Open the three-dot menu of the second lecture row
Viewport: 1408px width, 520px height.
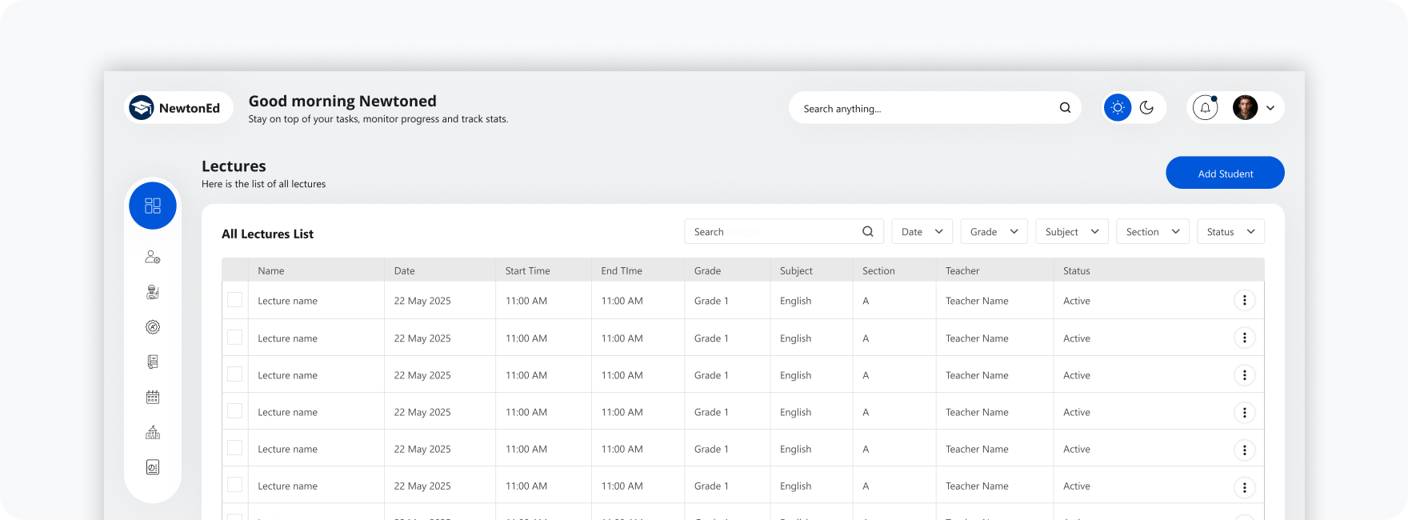[x=1244, y=338]
